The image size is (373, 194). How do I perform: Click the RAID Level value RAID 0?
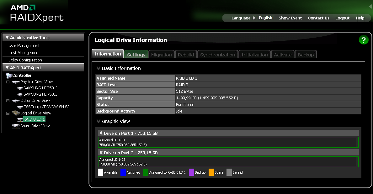tap(182, 85)
